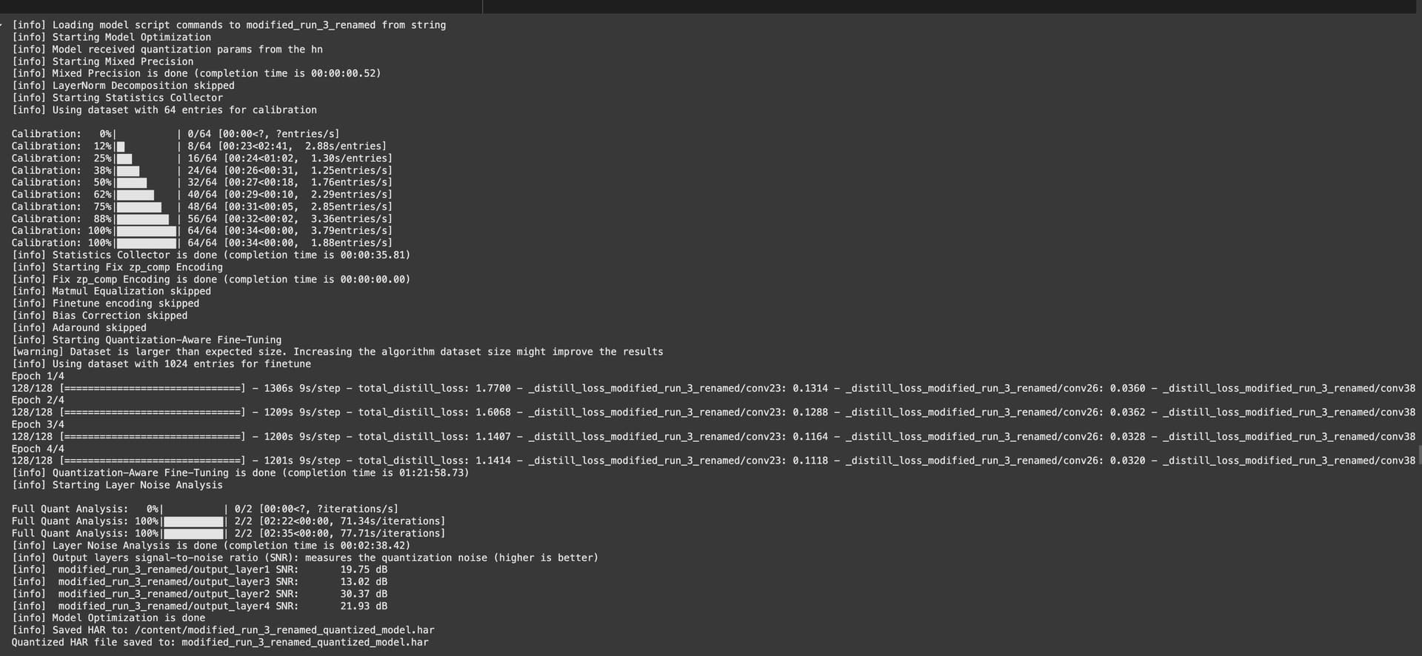1422x656 pixels.
Task: Click the 'Starting Model Optimization' log line
Action: tap(131, 38)
